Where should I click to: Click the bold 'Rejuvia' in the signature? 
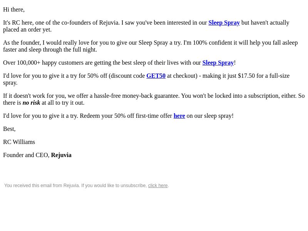[61, 155]
